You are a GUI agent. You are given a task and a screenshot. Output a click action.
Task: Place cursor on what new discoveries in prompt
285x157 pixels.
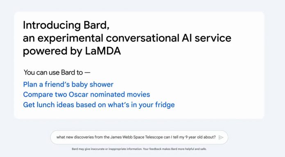(x=75, y=137)
